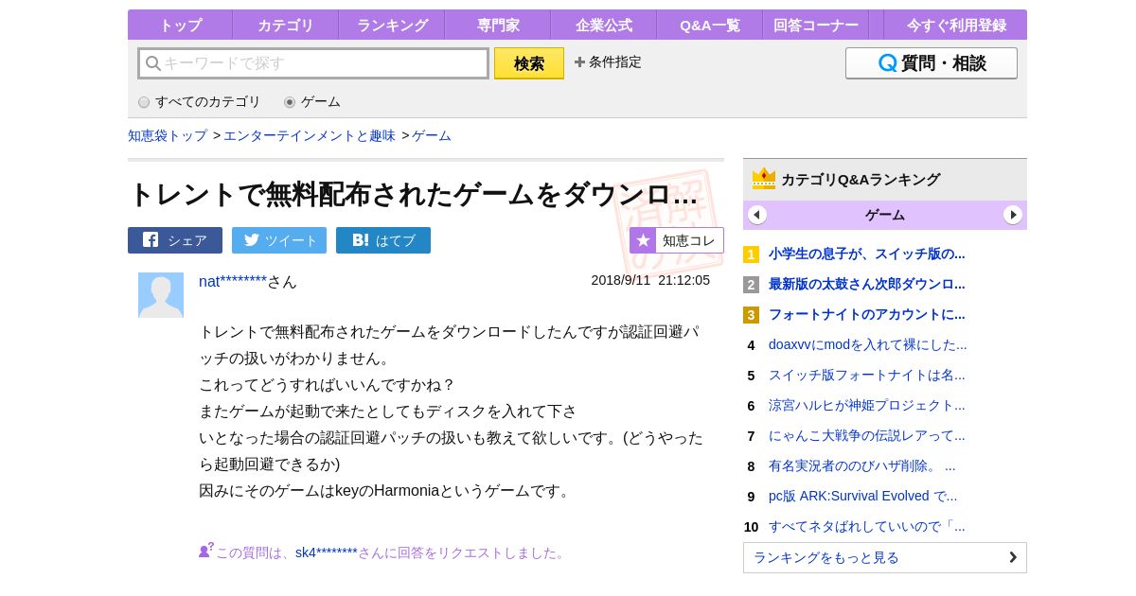Click the Twitter bird icon
1136x596 pixels.
coord(252,240)
